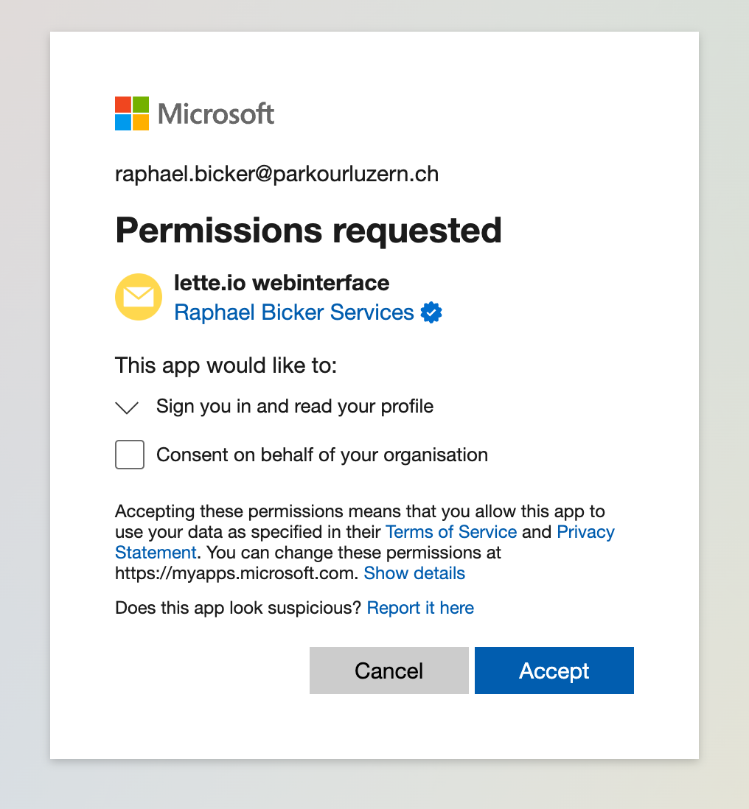Click 'Sign you in and read your profile'

[295, 407]
